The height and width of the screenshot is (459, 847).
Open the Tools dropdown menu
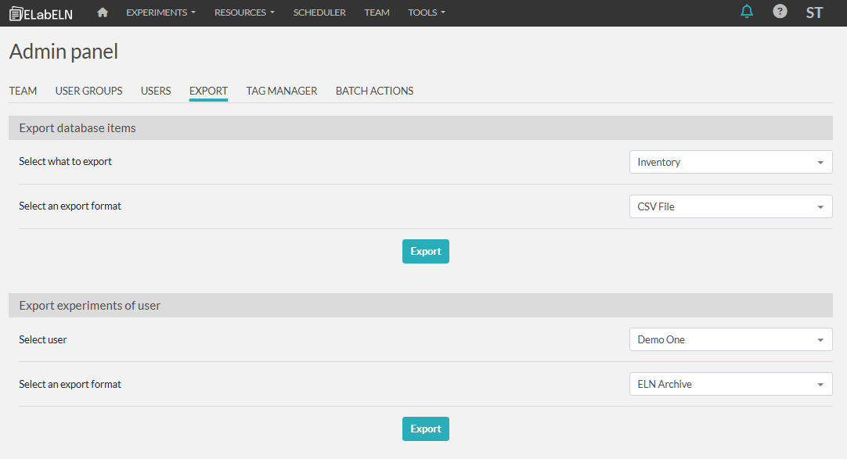tap(426, 13)
